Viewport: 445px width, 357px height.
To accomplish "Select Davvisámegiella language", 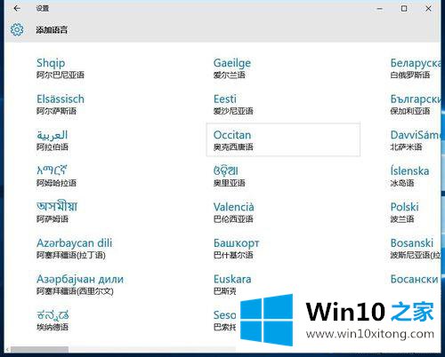I will point(416,140).
